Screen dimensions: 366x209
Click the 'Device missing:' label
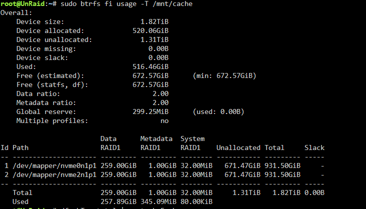coord(46,49)
